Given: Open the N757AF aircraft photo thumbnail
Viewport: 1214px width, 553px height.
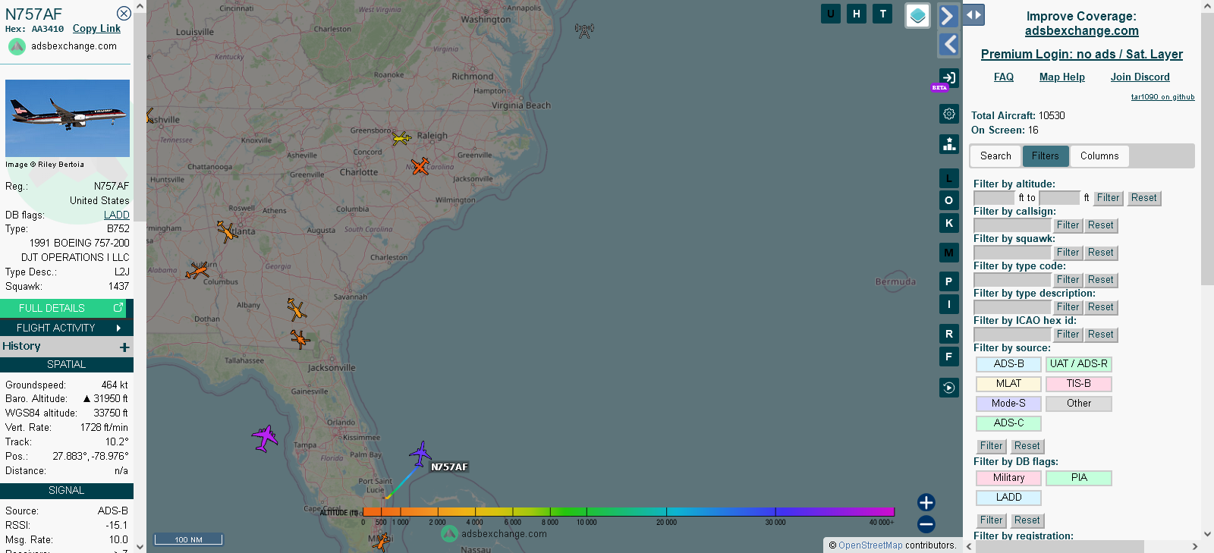Looking at the screenshot, I should [68, 118].
